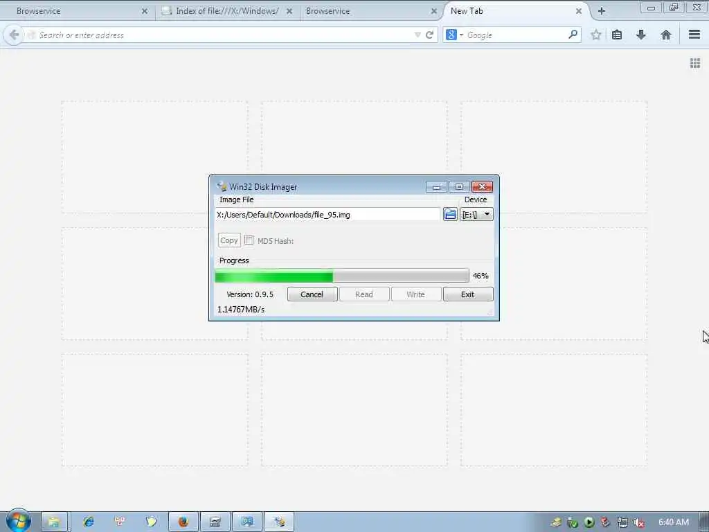Screen dimensions: 709x532
Task: Switch to the first Browservice tab
Action: (77, 11)
